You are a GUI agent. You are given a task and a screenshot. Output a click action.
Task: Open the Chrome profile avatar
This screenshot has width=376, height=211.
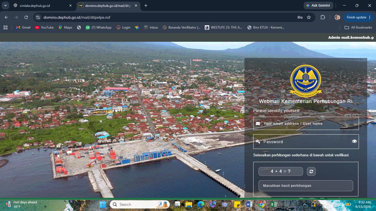click(337, 17)
